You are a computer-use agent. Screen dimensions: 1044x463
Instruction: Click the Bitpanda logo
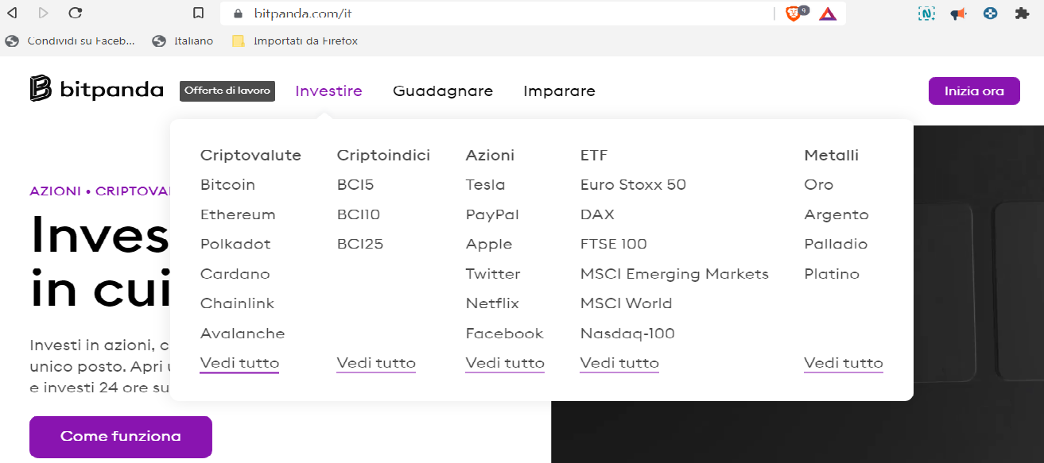click(x=96, y=90)
